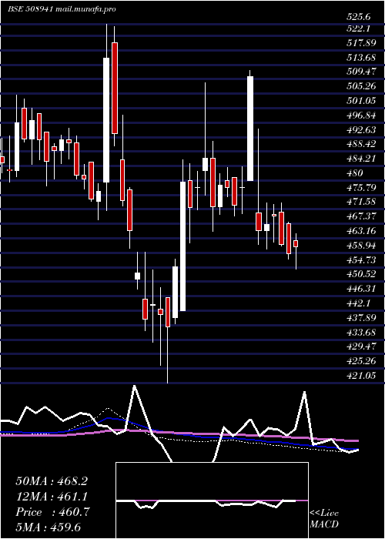Select the 484.21 price level
This screenshot has height=539, width=385.
pyautogui.click(x=361, y=159)
